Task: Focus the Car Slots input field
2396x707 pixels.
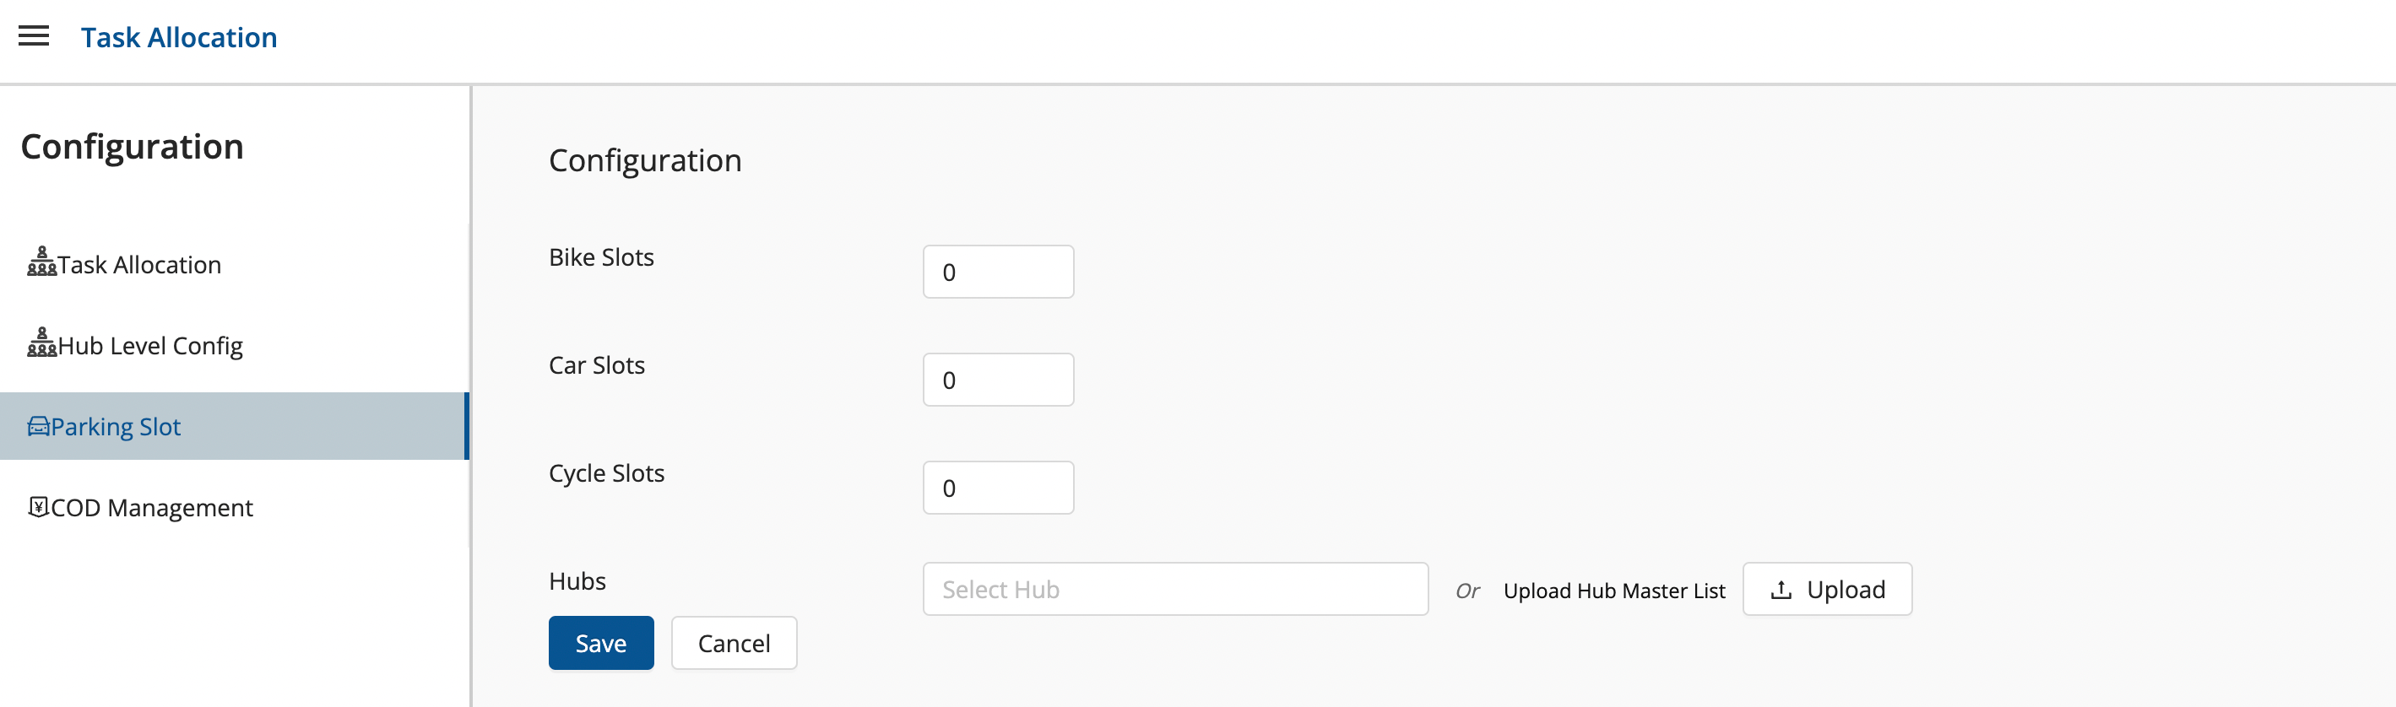Action: pos(997,380)
